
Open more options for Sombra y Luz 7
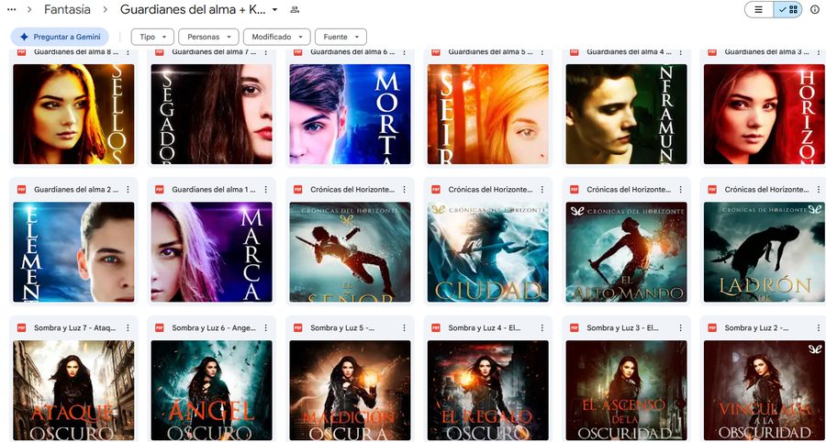(x=128, y=327)
